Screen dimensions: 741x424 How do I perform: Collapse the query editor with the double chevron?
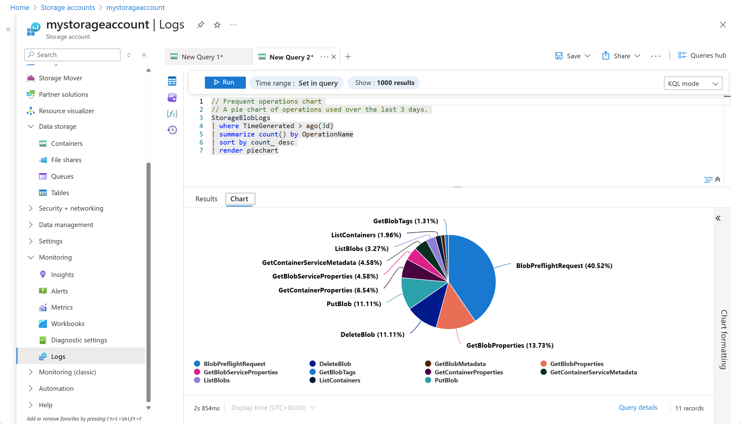(x=718, y=179)
